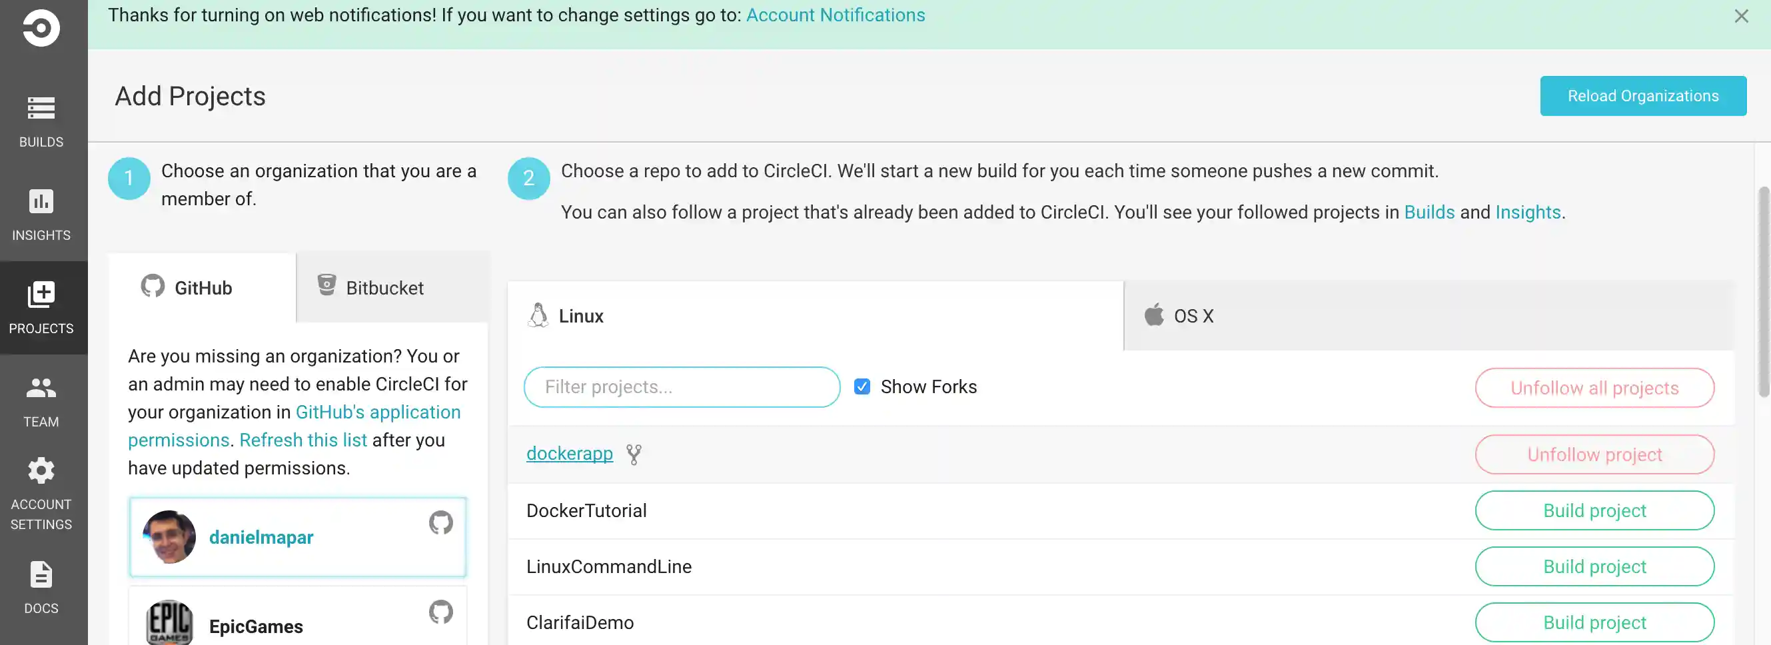This screenshot has height=645, width=1771.
Task: Click the fork icon beside dockerapp
Action: (x=633, y=454)
